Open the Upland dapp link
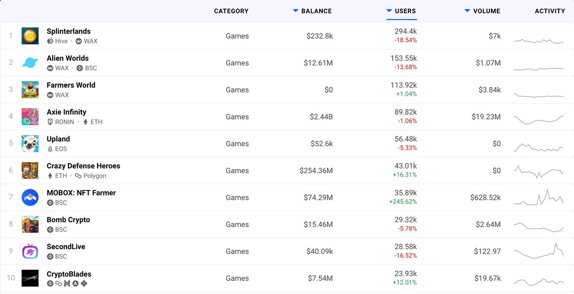 tap(58, 139)
